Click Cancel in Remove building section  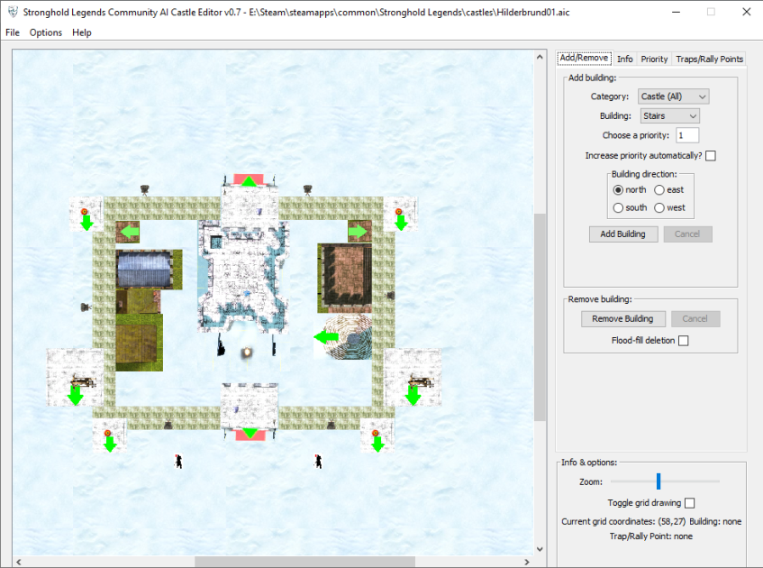tap(695, 319)
